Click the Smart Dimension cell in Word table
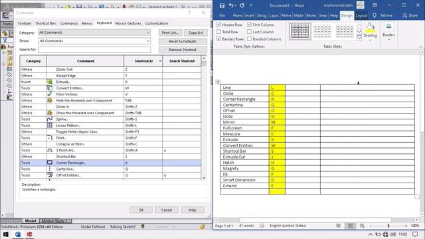 click(x=245, y=180)
